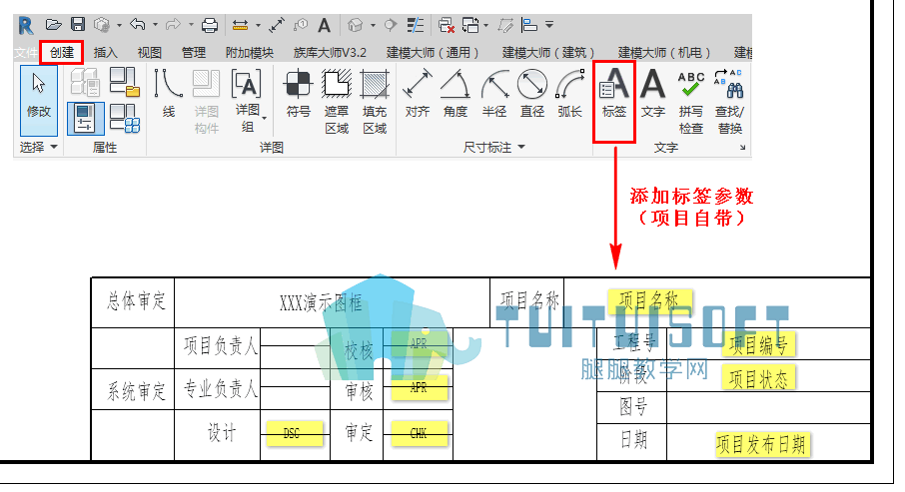Select the 直径 diameter dimension tool

coord(532,93)
